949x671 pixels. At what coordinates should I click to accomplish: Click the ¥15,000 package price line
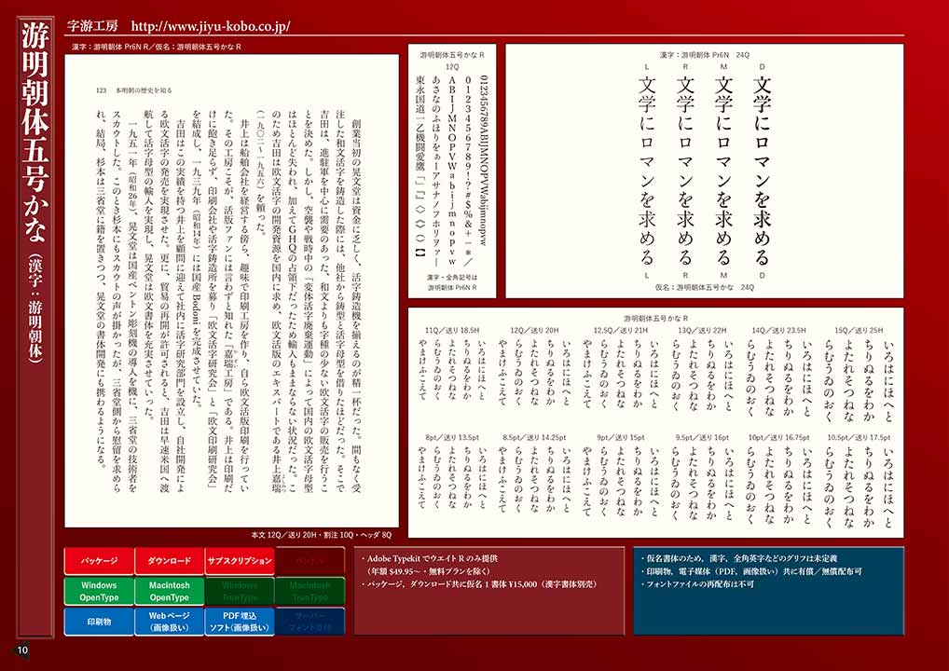[480, 584]
